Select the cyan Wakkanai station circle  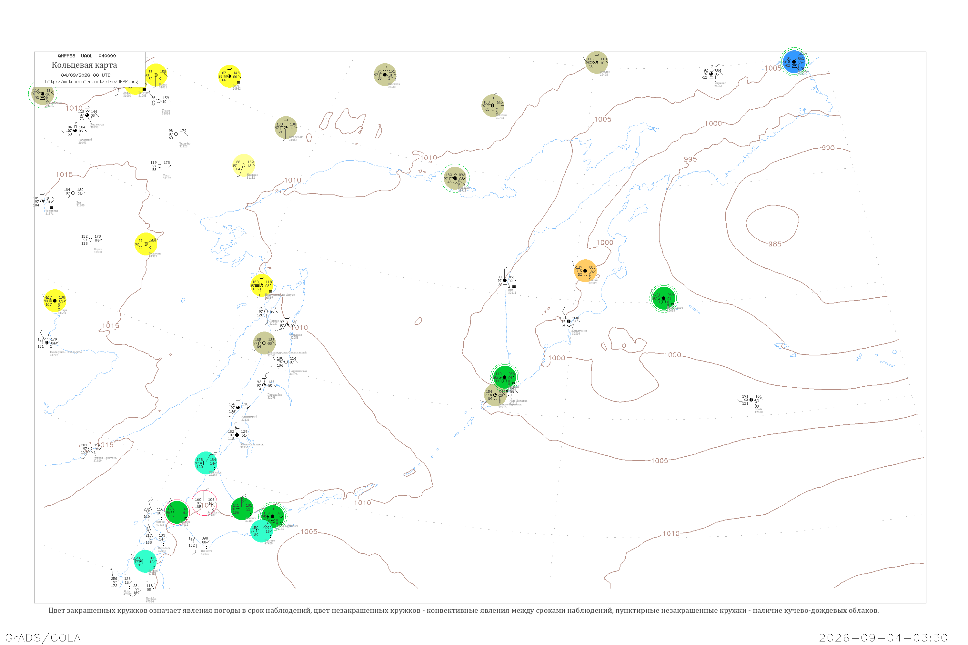tap(206, 463)
